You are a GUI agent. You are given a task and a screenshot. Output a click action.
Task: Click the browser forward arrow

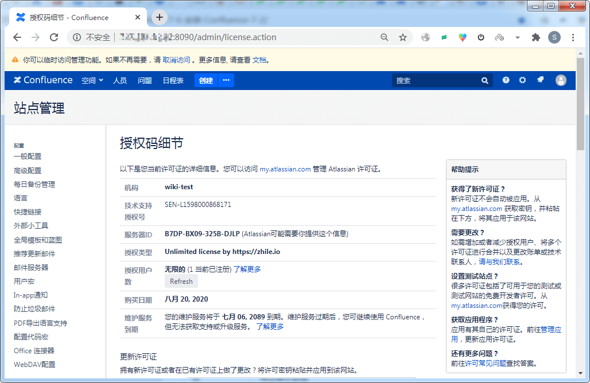36,37
